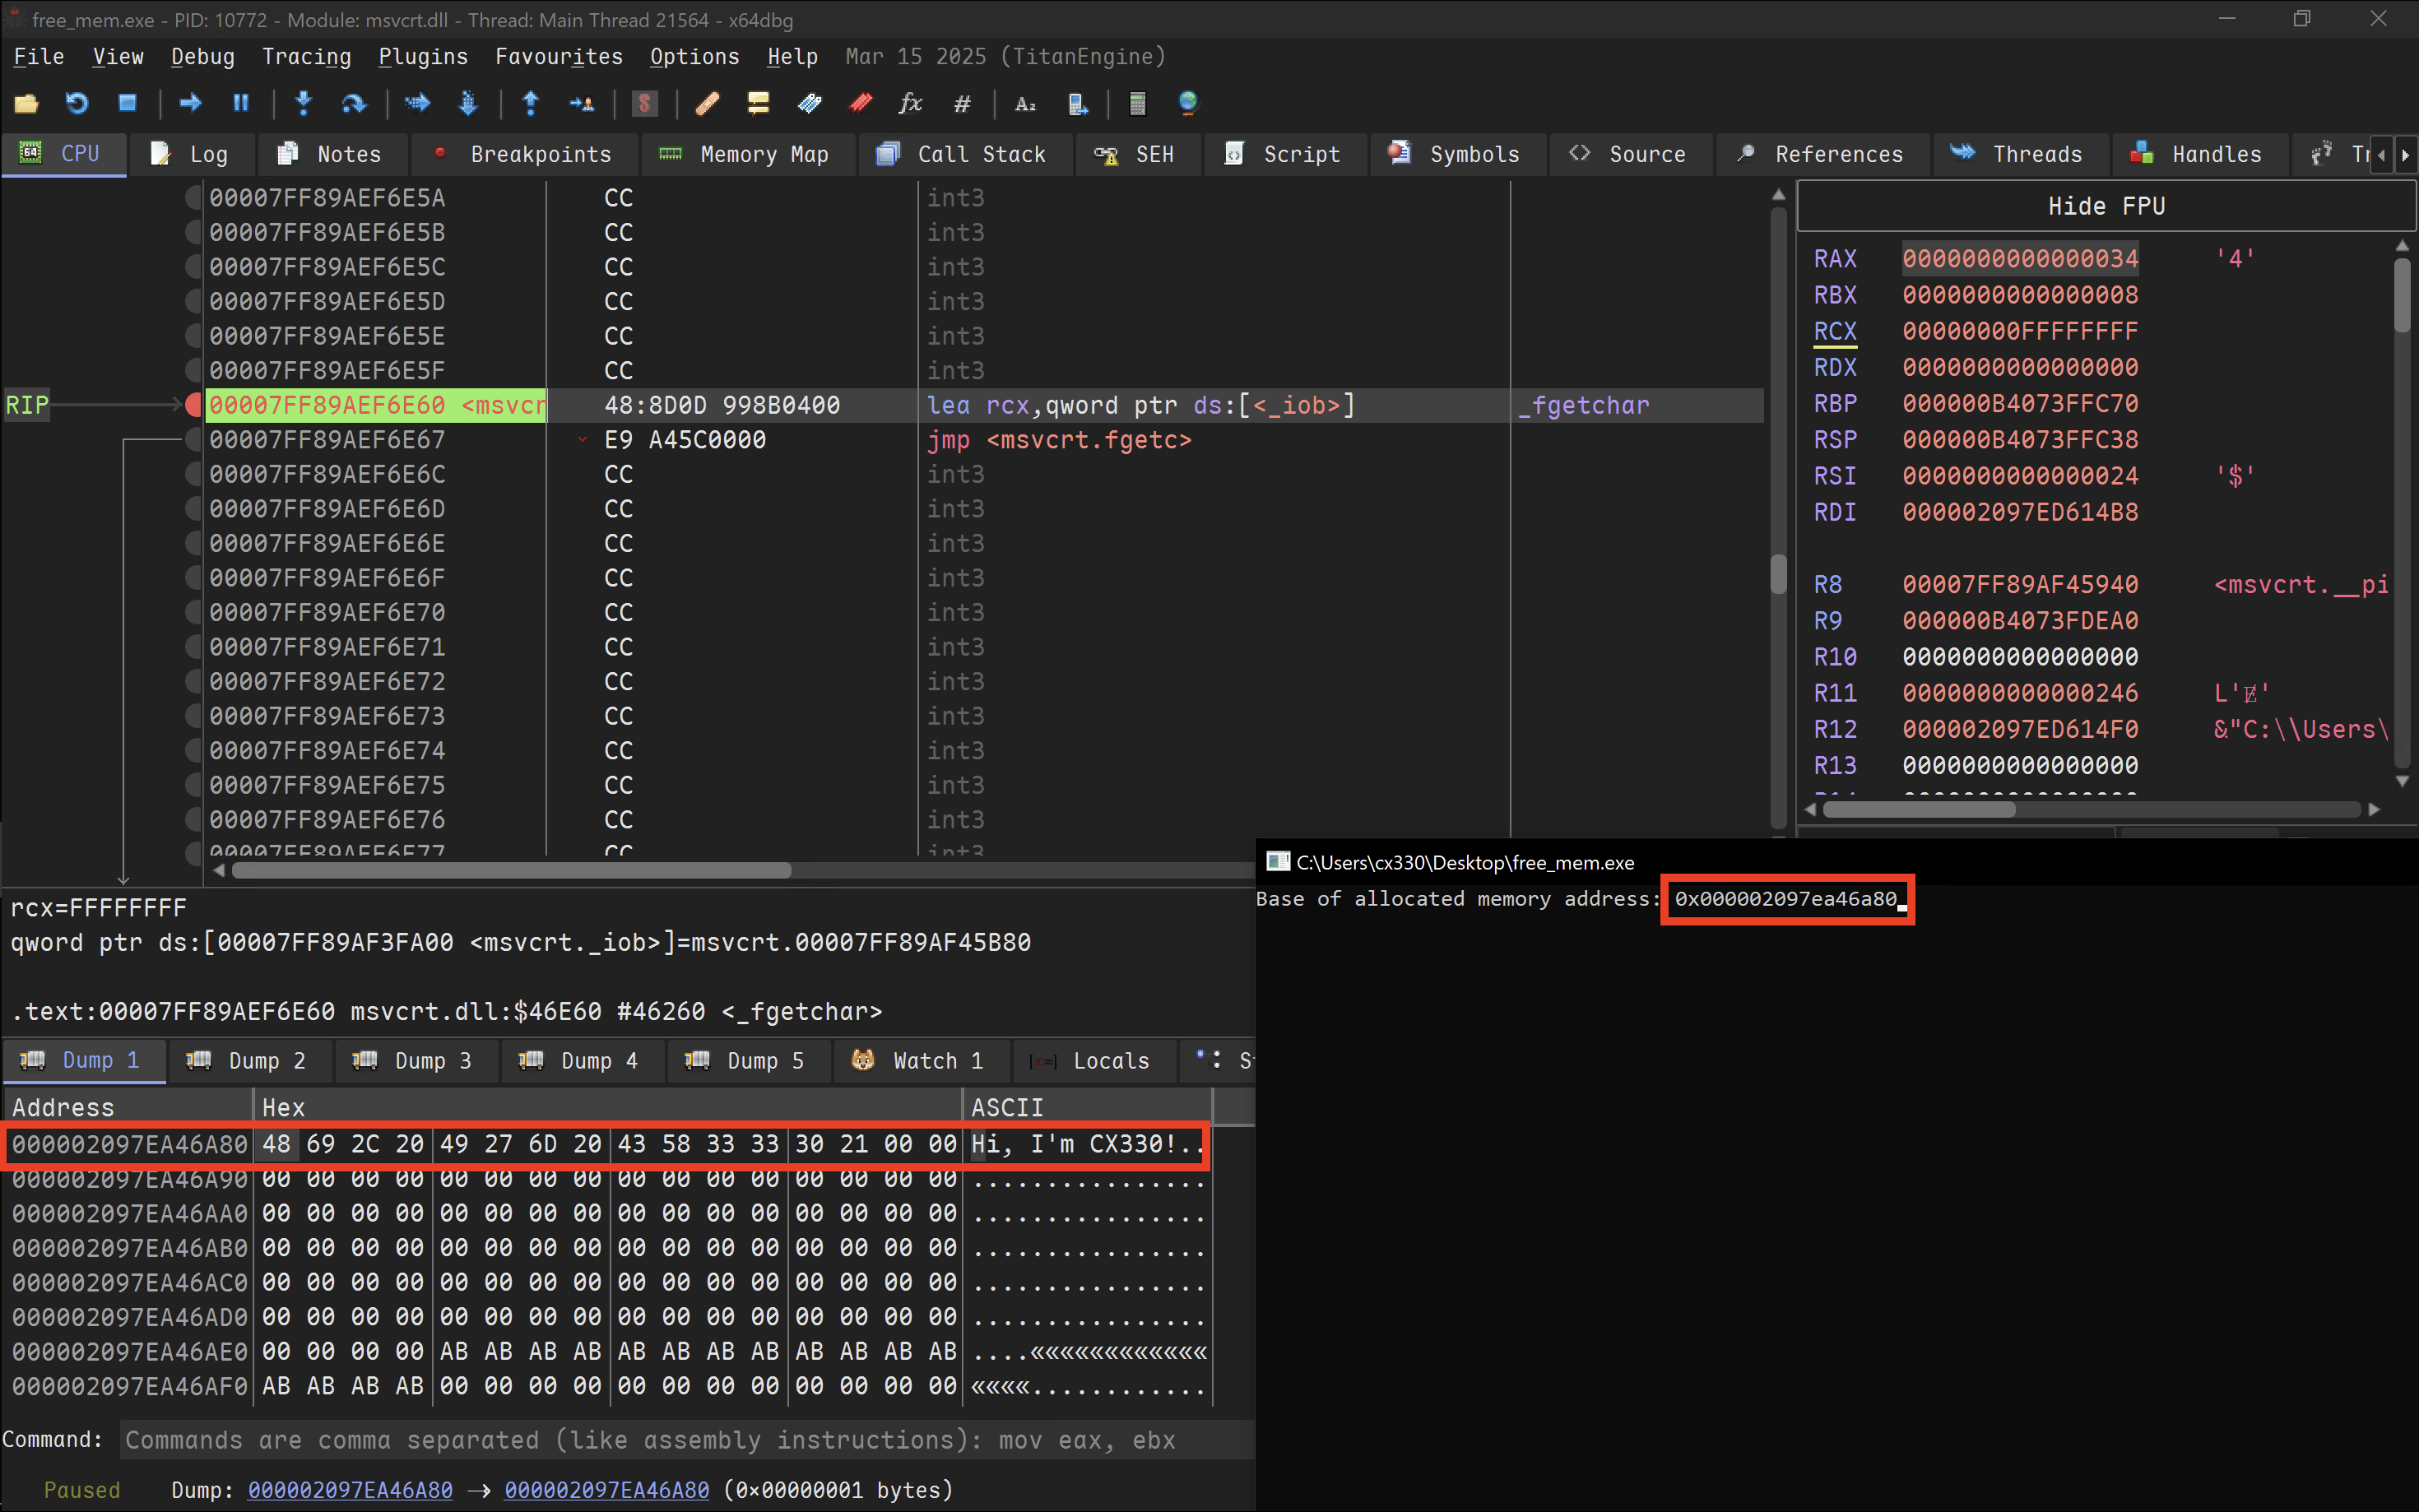Open the patches bandage icon
This screenshot has height=1512, width=2419.
point(707,103)
